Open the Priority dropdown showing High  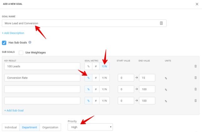(x=90, y=127)
